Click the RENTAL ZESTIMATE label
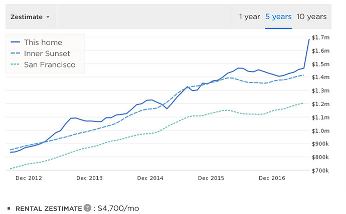Viewport: 346px width, 214px height. point(49,208)
